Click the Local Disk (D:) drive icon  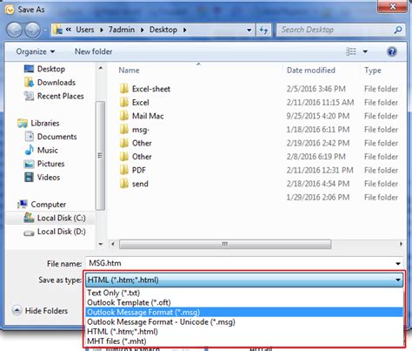[29, 232]
